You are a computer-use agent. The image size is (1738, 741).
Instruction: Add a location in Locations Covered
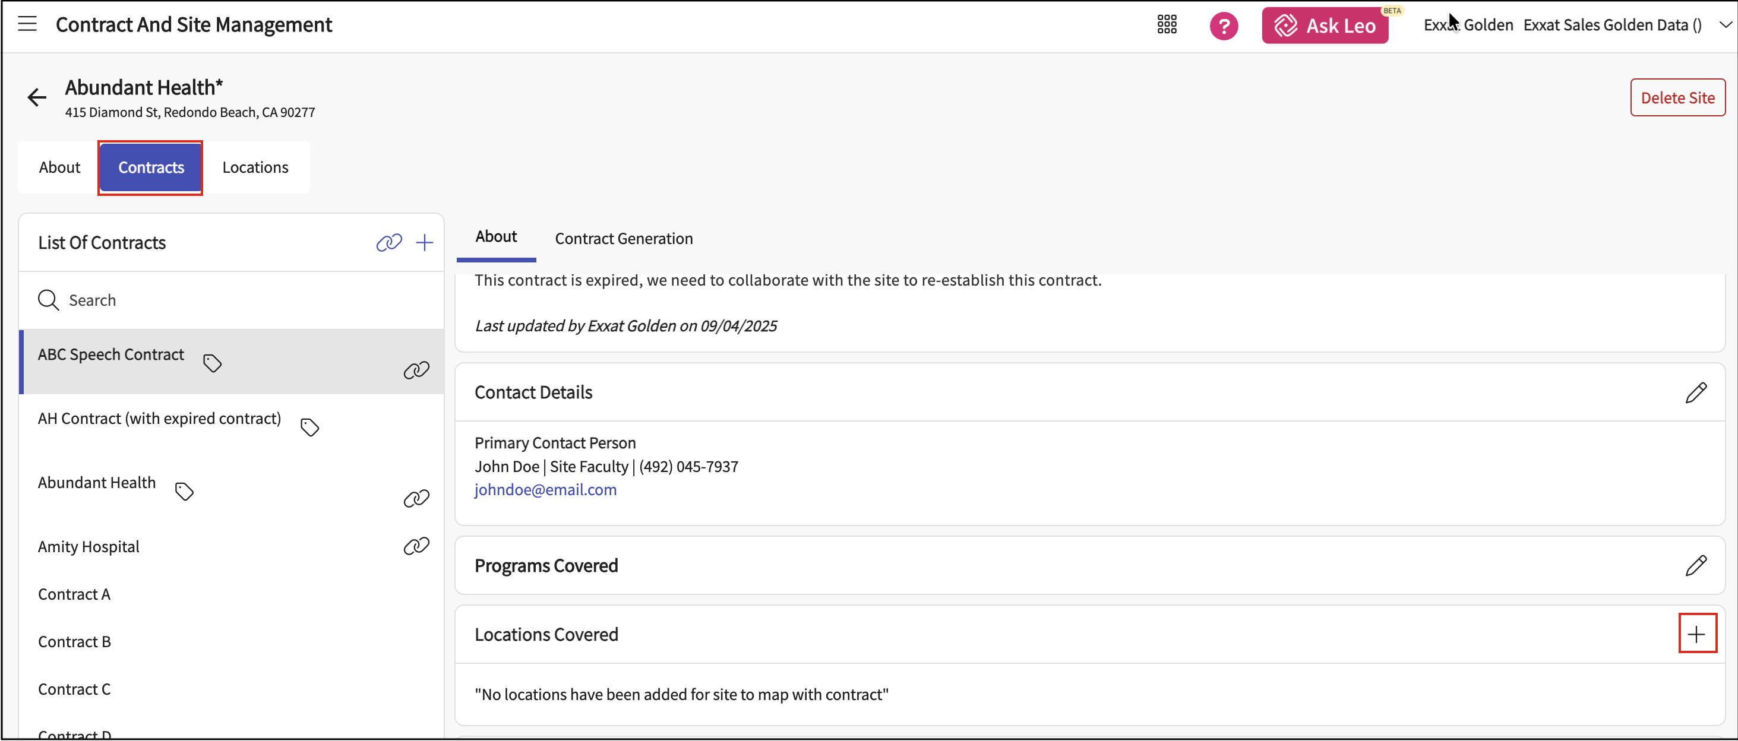point(1696,634)
